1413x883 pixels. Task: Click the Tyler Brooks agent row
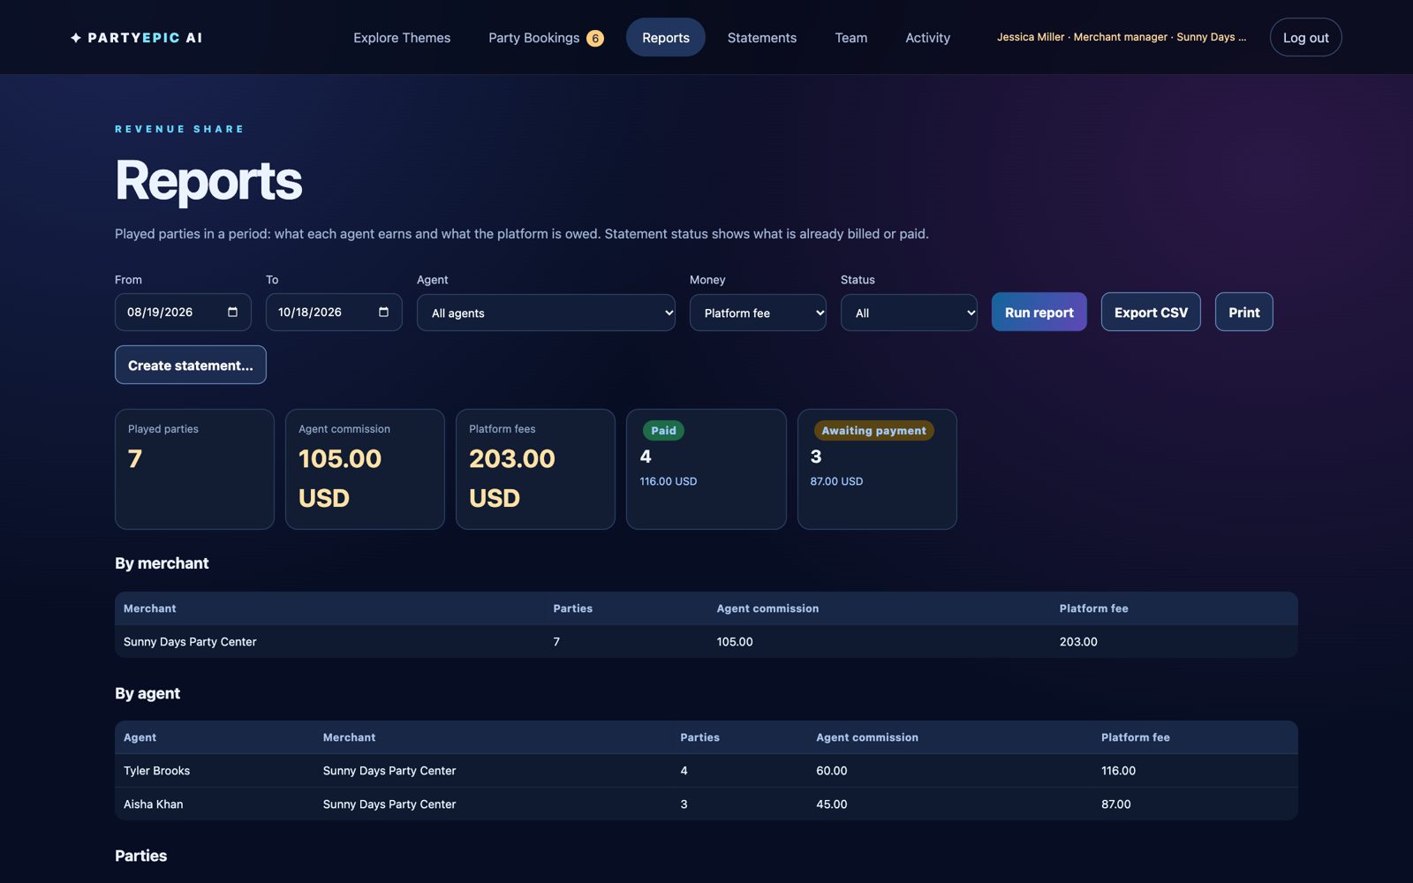click(706, 771)
